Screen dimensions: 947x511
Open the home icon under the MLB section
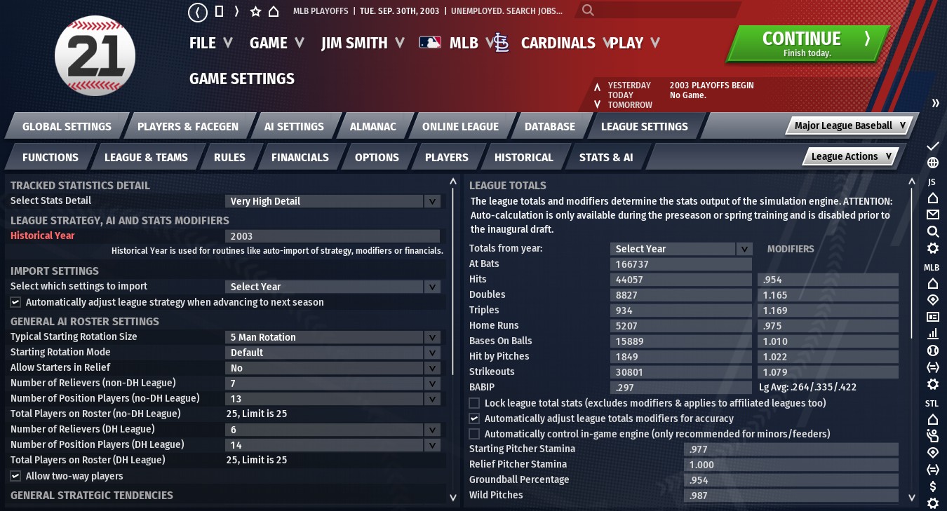pos(932,283)
